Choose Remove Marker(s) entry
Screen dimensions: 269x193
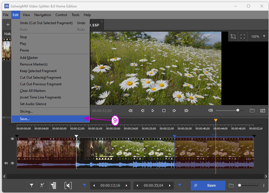51,64
